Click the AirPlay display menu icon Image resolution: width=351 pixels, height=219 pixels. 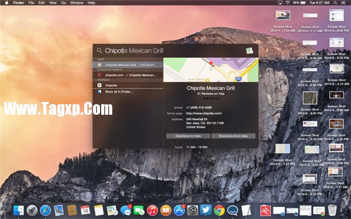click(x=280, y=3)
